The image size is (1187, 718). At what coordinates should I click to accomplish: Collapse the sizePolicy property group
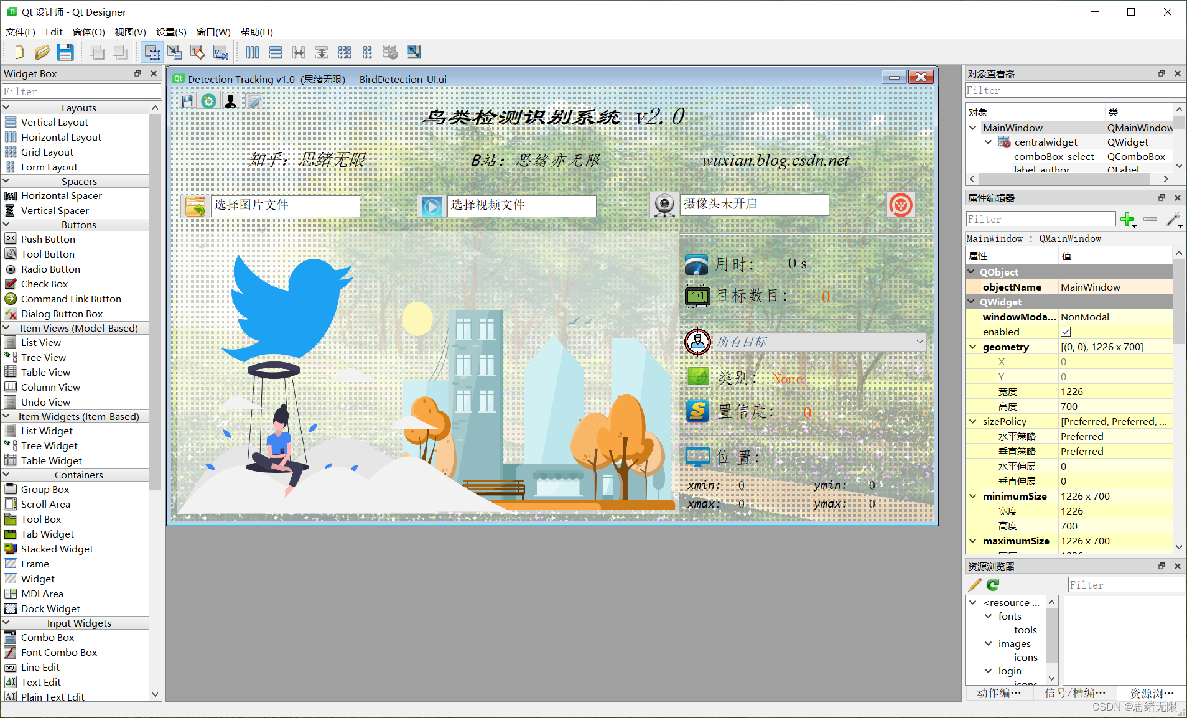[973, 422]
